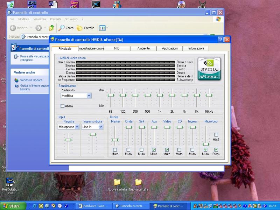Click the up-folder toolbar icon
Image resolution: width=280 pixels, height=210 pixels.
point(51,28)
